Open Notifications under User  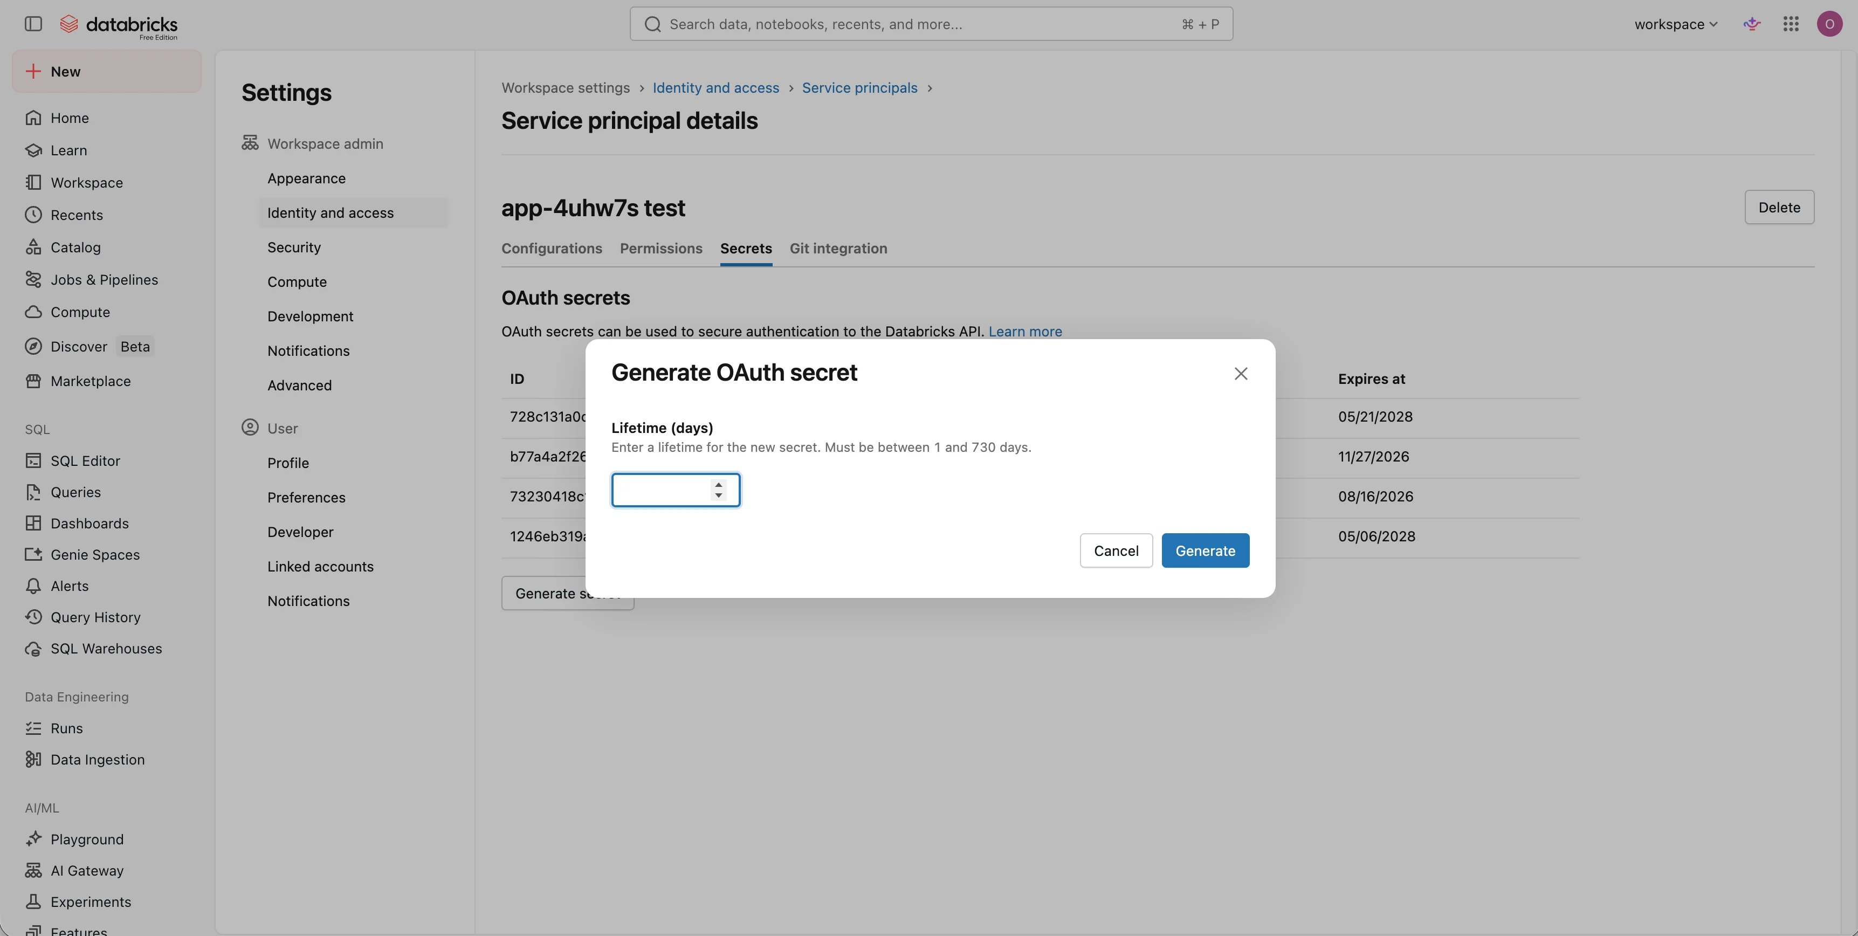[353, 601]
